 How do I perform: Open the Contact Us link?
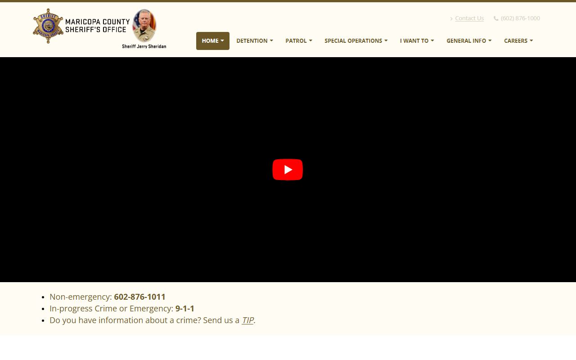pyautogui.click(x=469, y=18)
